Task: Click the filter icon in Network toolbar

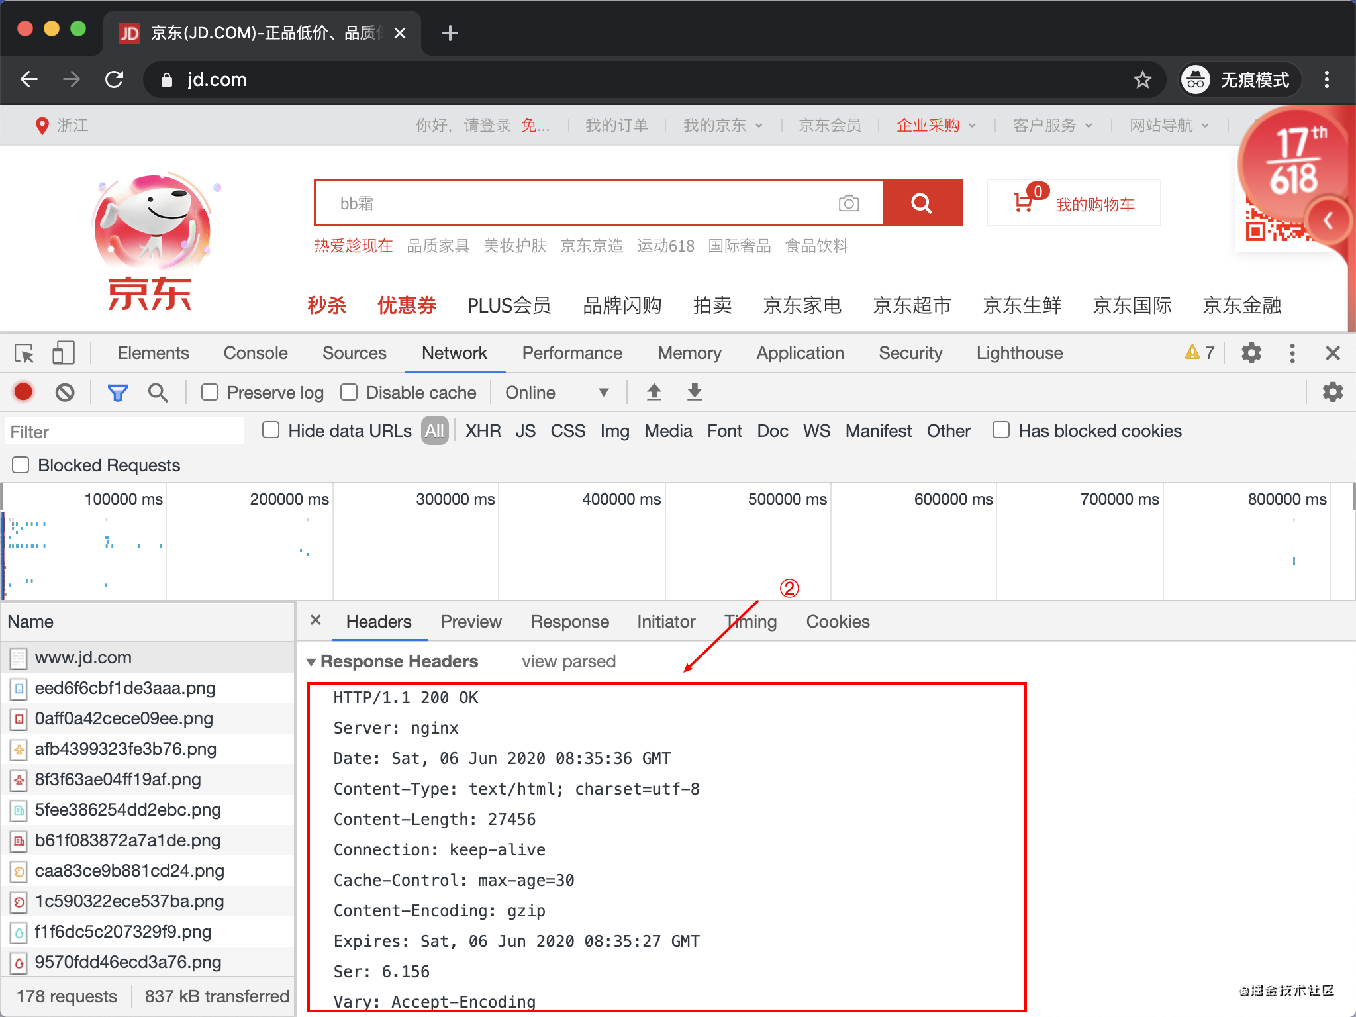Action: (117, 393)
